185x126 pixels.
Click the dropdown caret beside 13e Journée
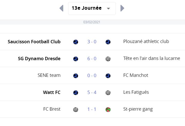pyautogui.click(x=108, y=8)
